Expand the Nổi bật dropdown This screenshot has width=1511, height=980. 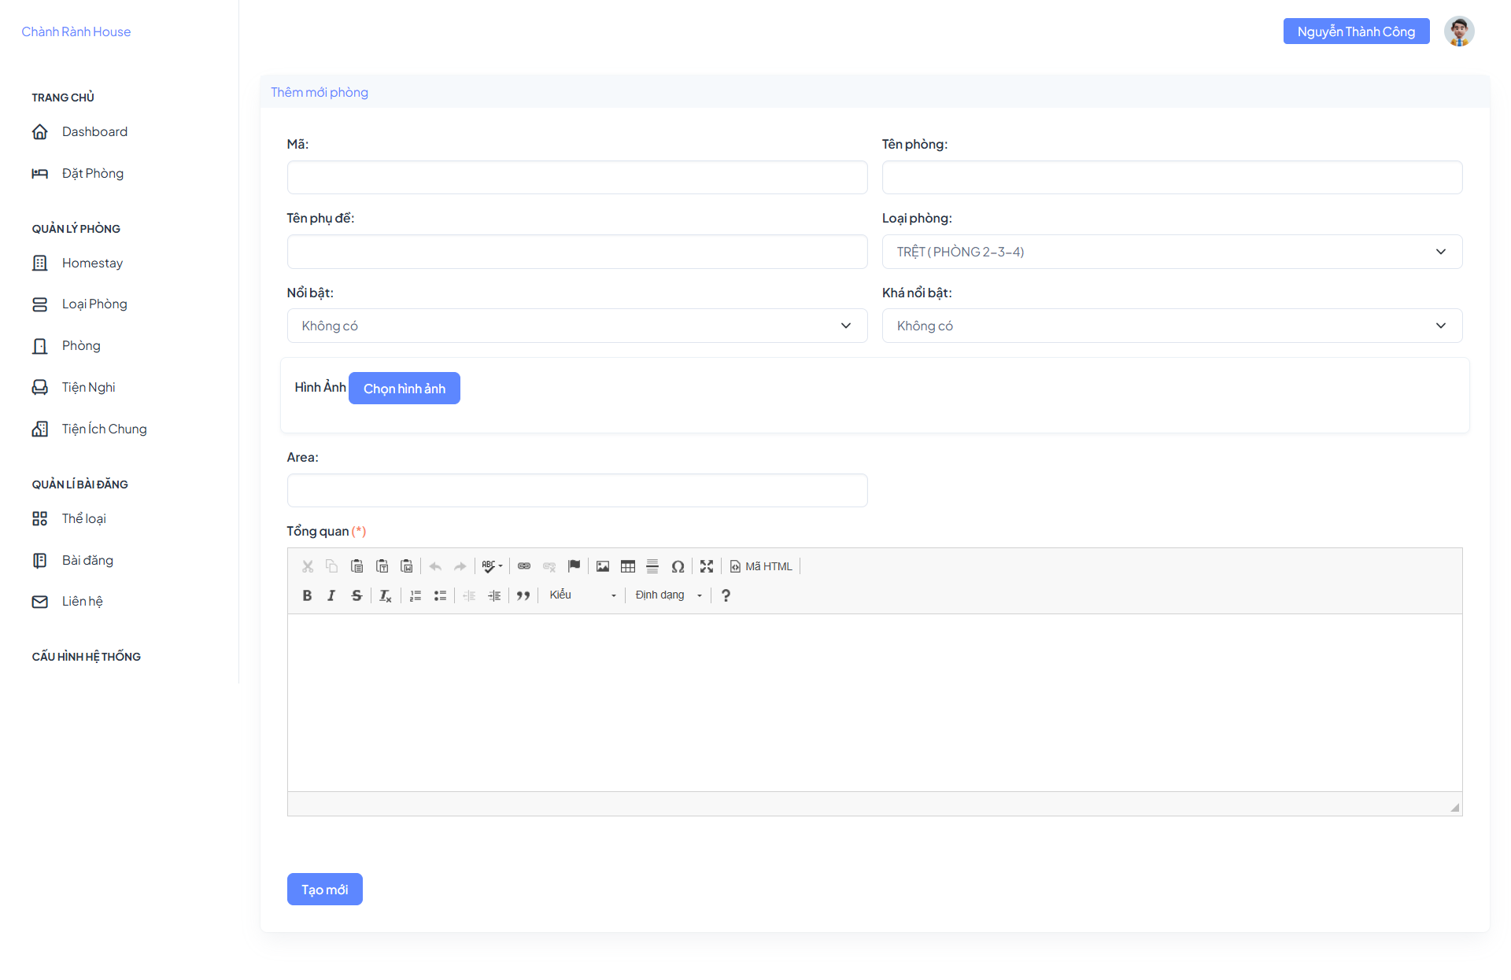click(577, 326)
